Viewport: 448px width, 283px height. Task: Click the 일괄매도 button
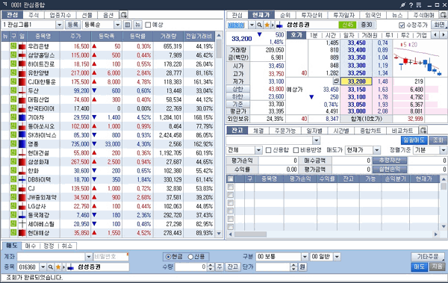click(x=414, y=140)
